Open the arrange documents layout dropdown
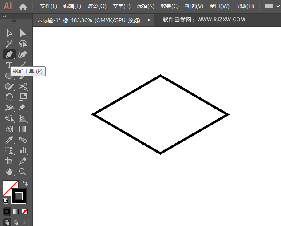The image size is (281, 226). 272,6
